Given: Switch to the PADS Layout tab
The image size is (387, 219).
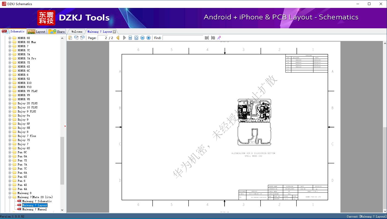Looking at the screenshot, I should point(36,32).
